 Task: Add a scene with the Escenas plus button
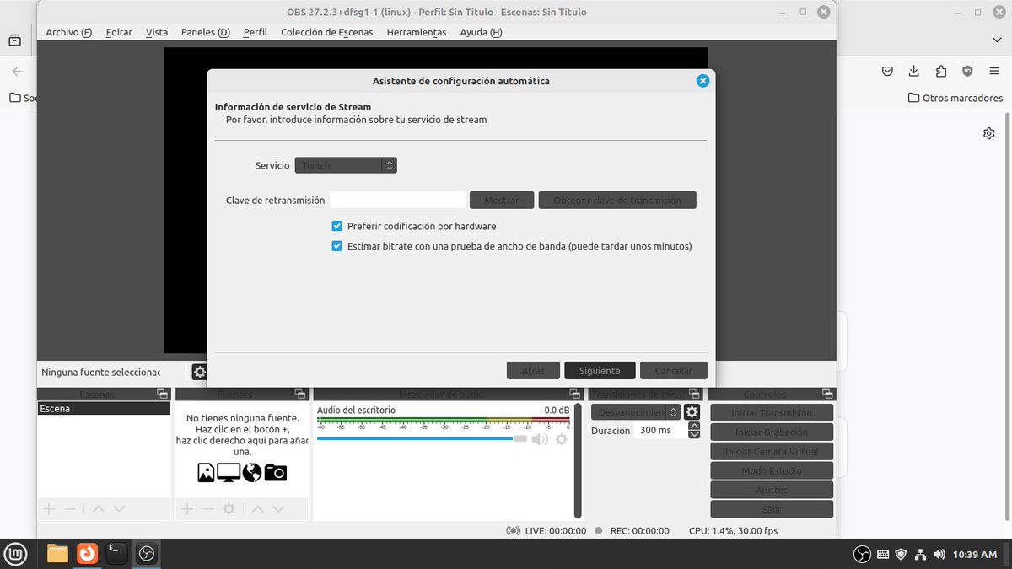(49, 509)
